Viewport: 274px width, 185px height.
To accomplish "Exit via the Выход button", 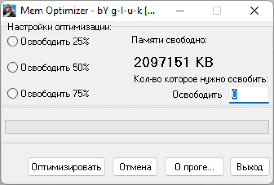I will (x=250, y=167).
